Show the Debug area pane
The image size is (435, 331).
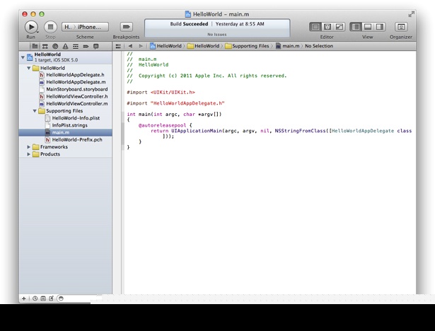368,27
